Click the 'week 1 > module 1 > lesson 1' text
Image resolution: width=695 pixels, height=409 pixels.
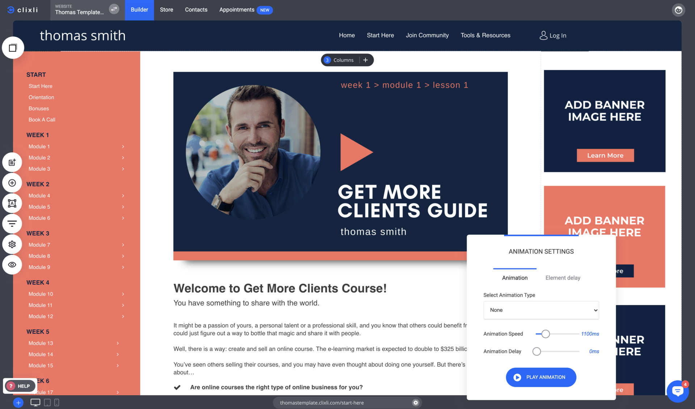[x=404, y=85]
